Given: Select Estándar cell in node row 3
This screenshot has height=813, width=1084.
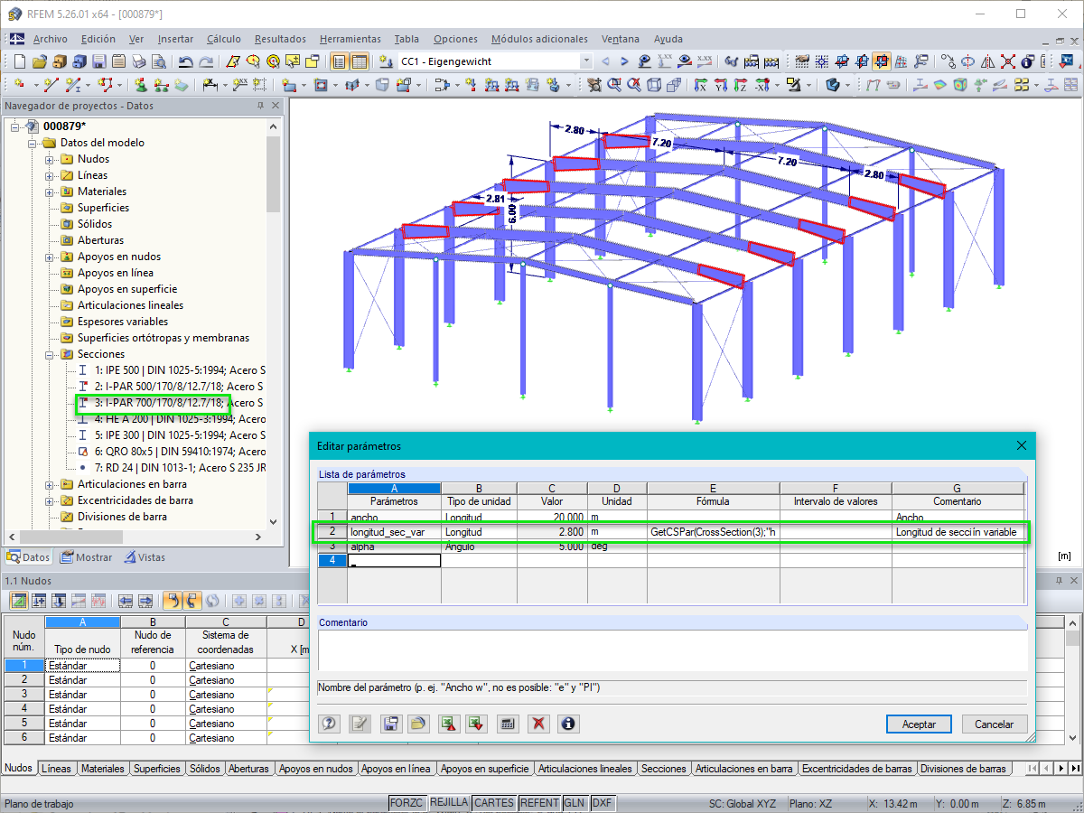Looking at the screenshot, I should point(82,695).
